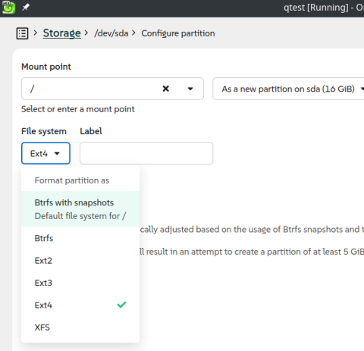Image resolution: width=364 pixels, height=351 pixels.
Task: Click chevron before Configure partition breadcrumb
Action: point(133,33)
